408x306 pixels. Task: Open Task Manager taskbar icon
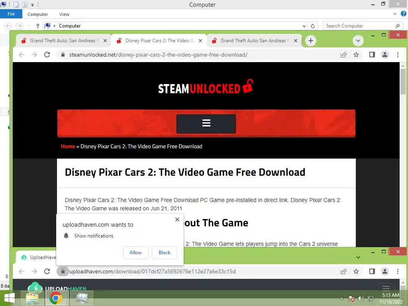click(82, 298)
